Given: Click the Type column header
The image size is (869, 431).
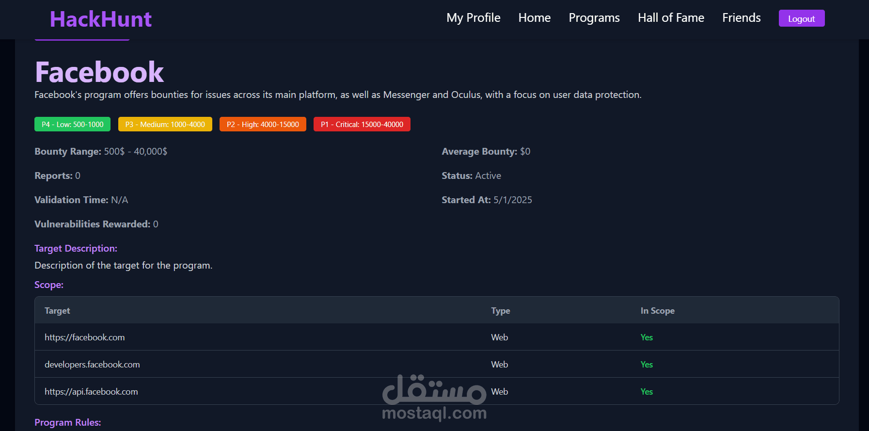Looking at the screenshot, I should pos(501,311).
